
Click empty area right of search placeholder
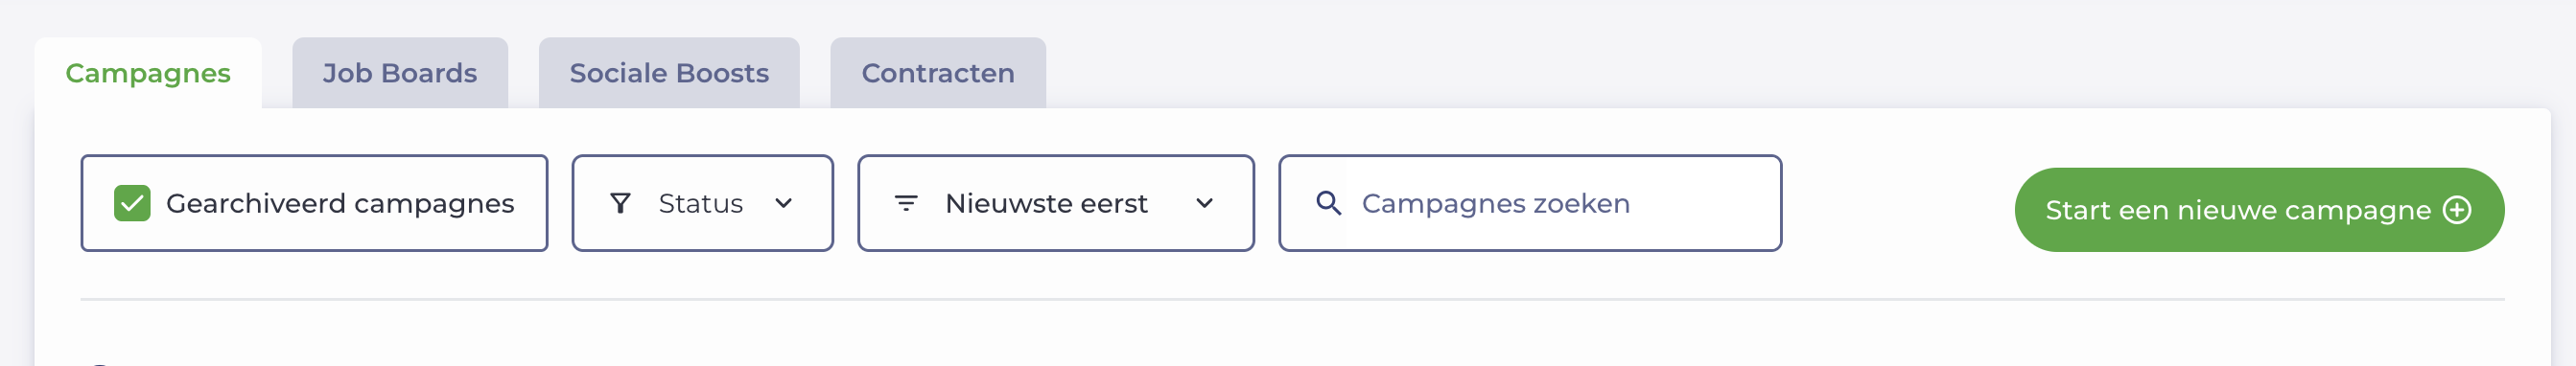(1705, 204)
